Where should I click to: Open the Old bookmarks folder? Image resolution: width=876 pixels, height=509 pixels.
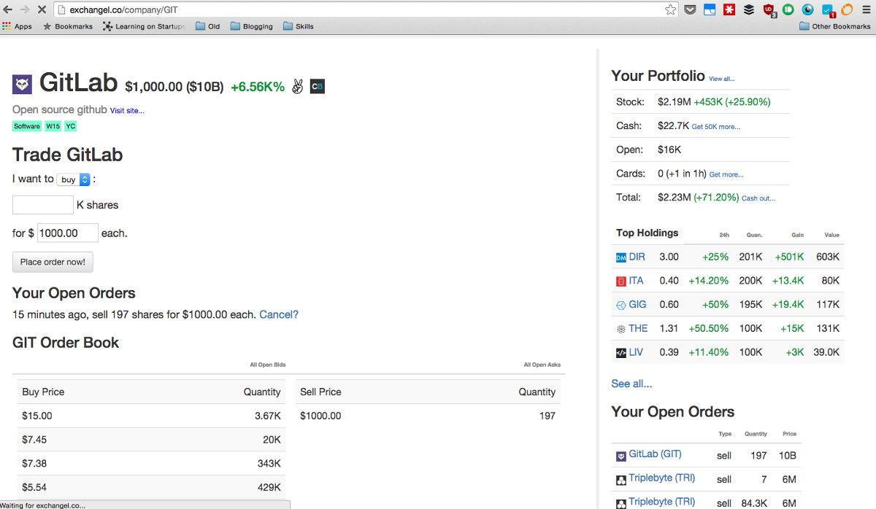coord(208,26)
